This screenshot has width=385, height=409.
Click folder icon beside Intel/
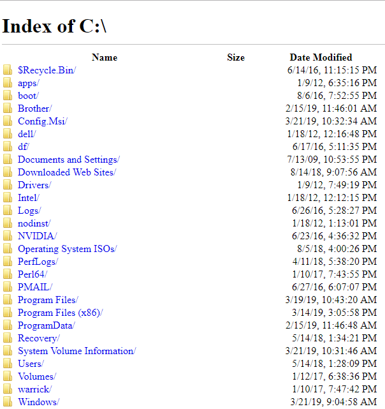coord(8,198)
